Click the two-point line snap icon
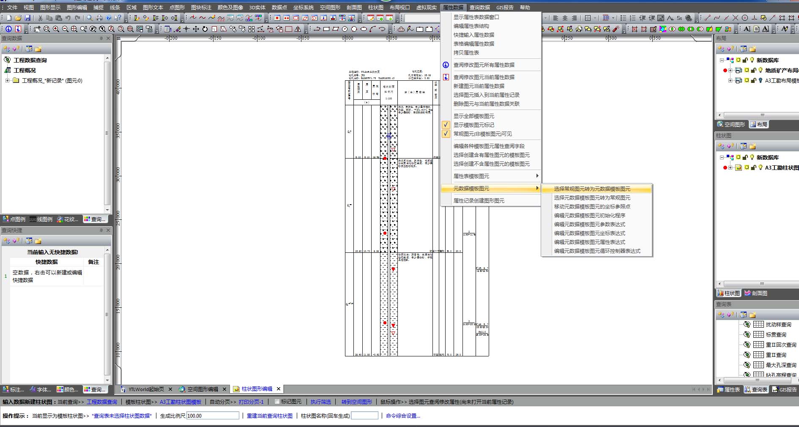This screenshot has width=799, height=427. (708, 18)
